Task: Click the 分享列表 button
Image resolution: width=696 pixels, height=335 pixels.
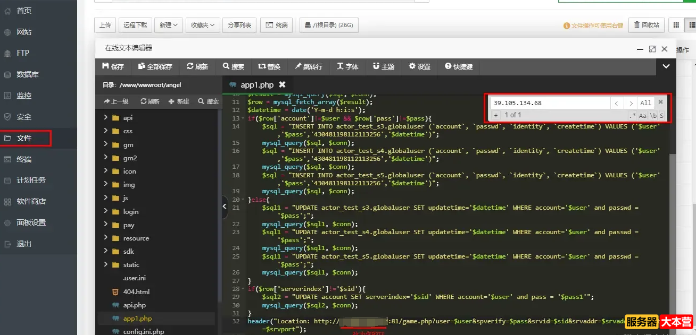Action: pos(239,25)
